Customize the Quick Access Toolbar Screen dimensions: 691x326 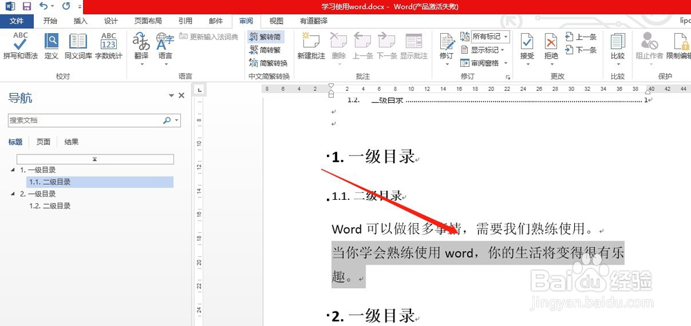tap(79, 7)
